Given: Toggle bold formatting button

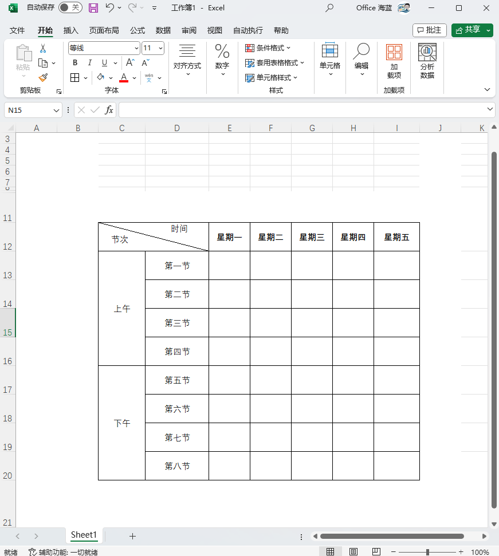Looking at the screenshot, I should [75, 63].
